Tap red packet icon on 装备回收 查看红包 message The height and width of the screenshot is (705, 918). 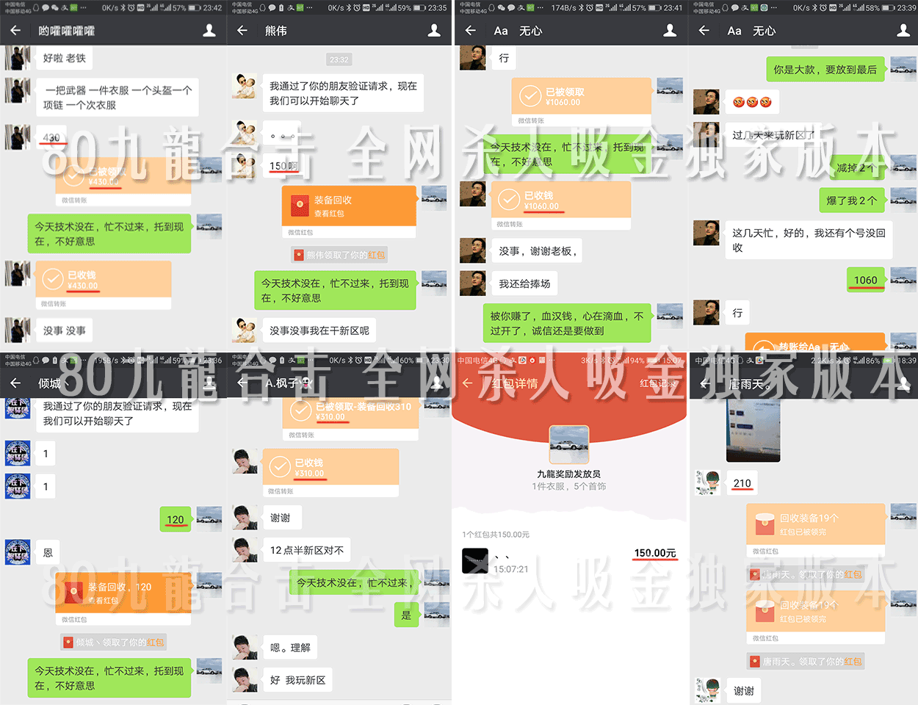click(299, 206)
